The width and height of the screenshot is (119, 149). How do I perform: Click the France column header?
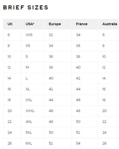(x=82, y=24)
